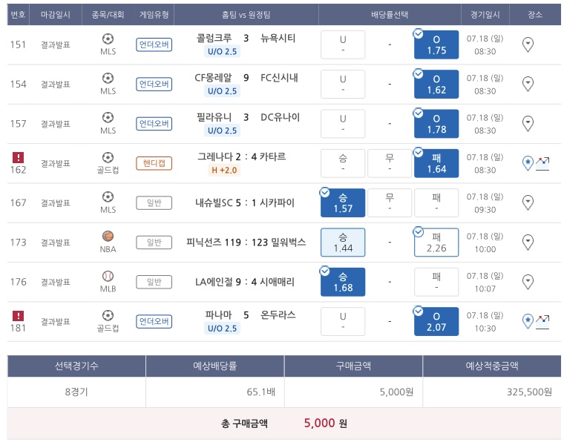Click the red alert icon above number 162
Screen dimensions: 564x445
click(x=19, y=157)
